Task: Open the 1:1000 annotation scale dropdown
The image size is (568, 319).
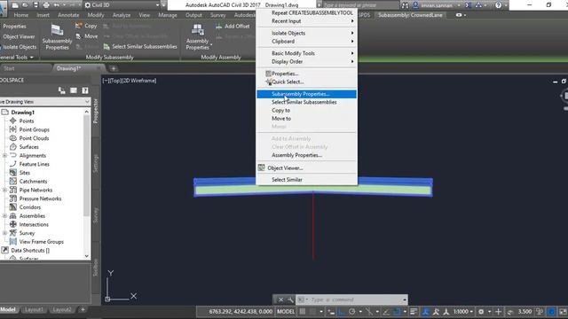Action: click(x=463, y=311)
